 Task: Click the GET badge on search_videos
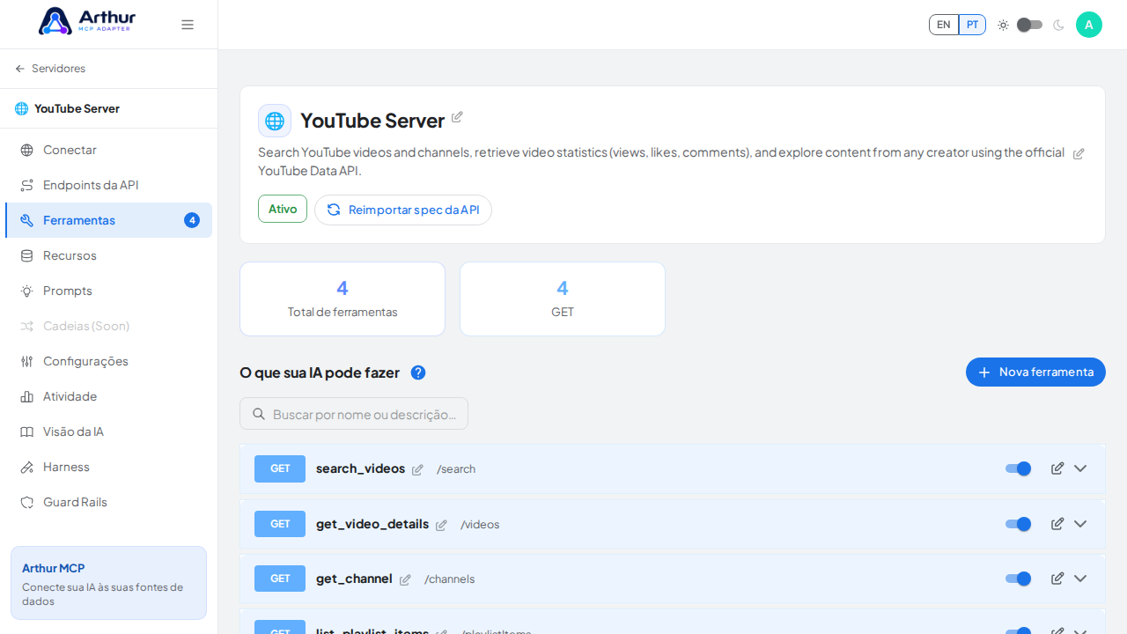coord(280,468)
